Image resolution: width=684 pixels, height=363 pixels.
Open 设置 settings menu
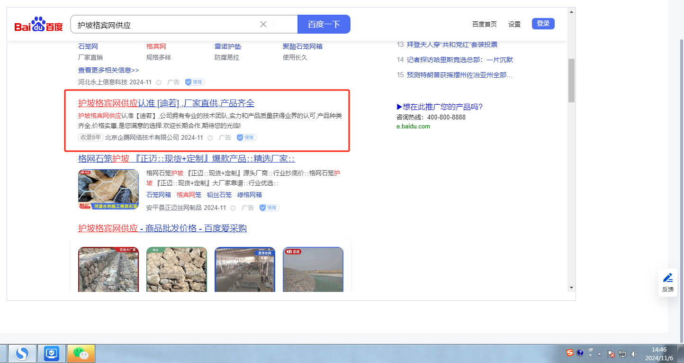click(514, 24)
